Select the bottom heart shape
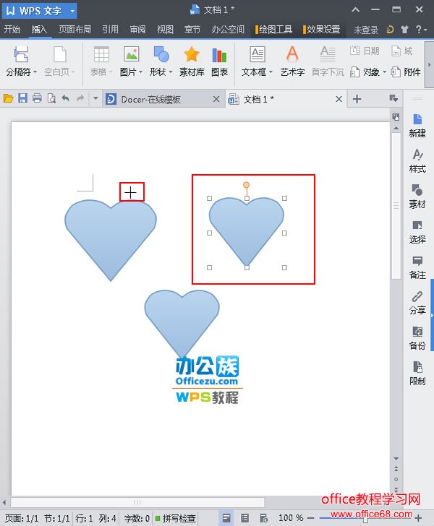 click(x=182, y=323)
